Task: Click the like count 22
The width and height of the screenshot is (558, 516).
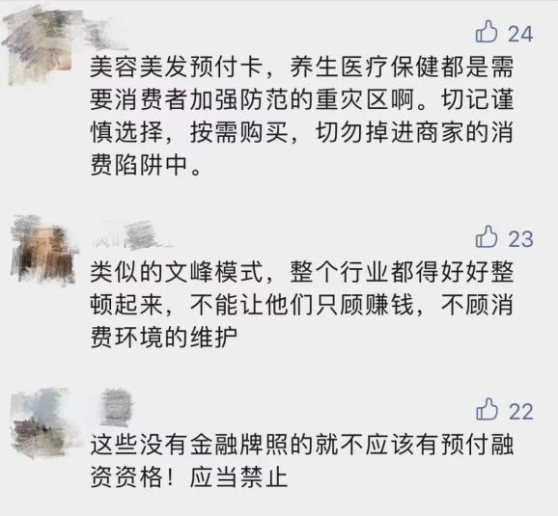Action: click(x=520, y=412)
